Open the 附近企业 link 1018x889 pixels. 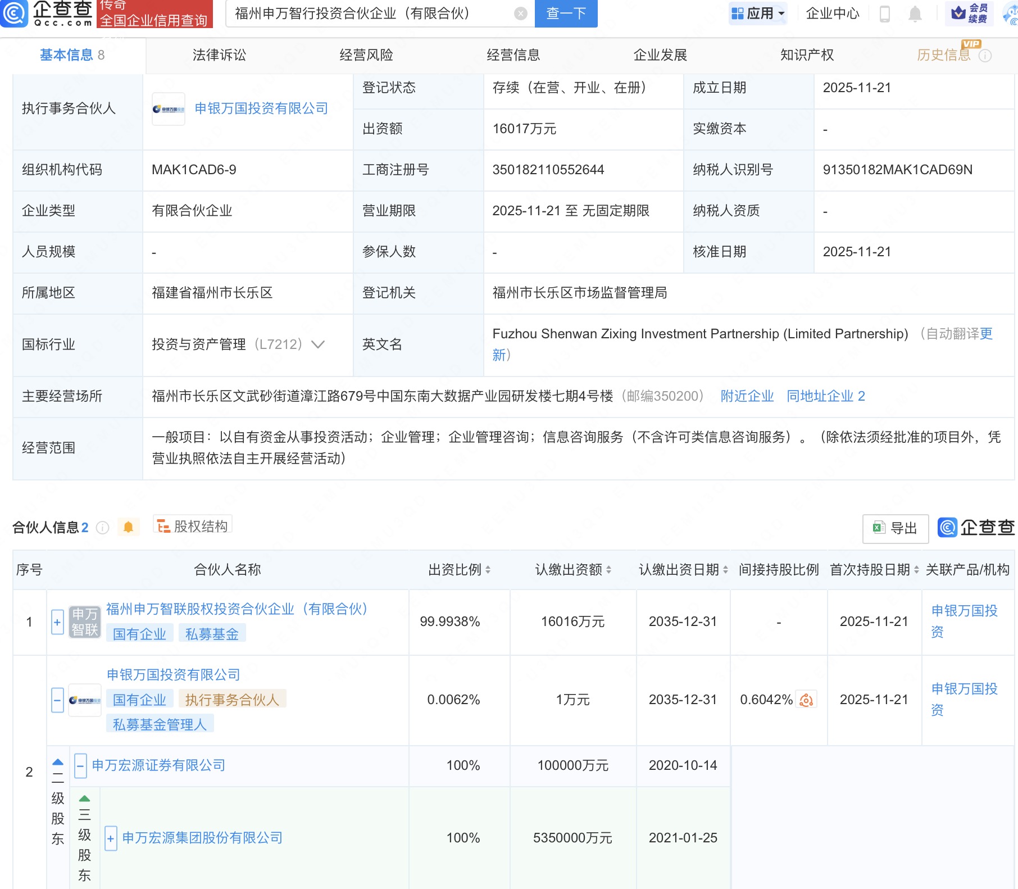point(747,396)
